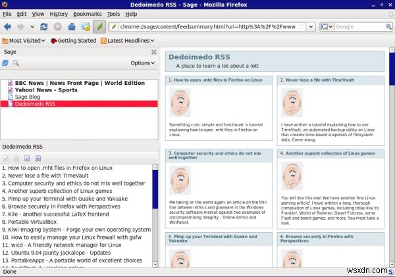The width and height of the screenshot is (395, 277).
Task: Open article 2 TimeVault title link
Action: (x=320, y=80)
